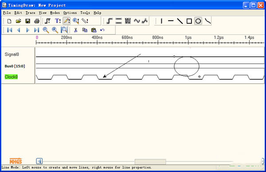Click the zoom out magnifier
Screen dimensions: 266x172
(46, 30)
